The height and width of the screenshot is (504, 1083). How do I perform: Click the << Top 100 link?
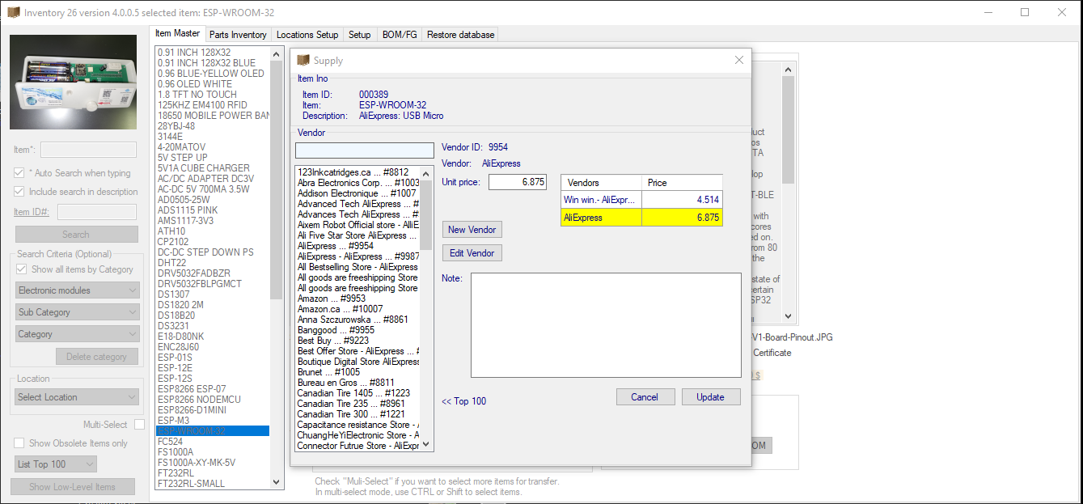(464, 401)
